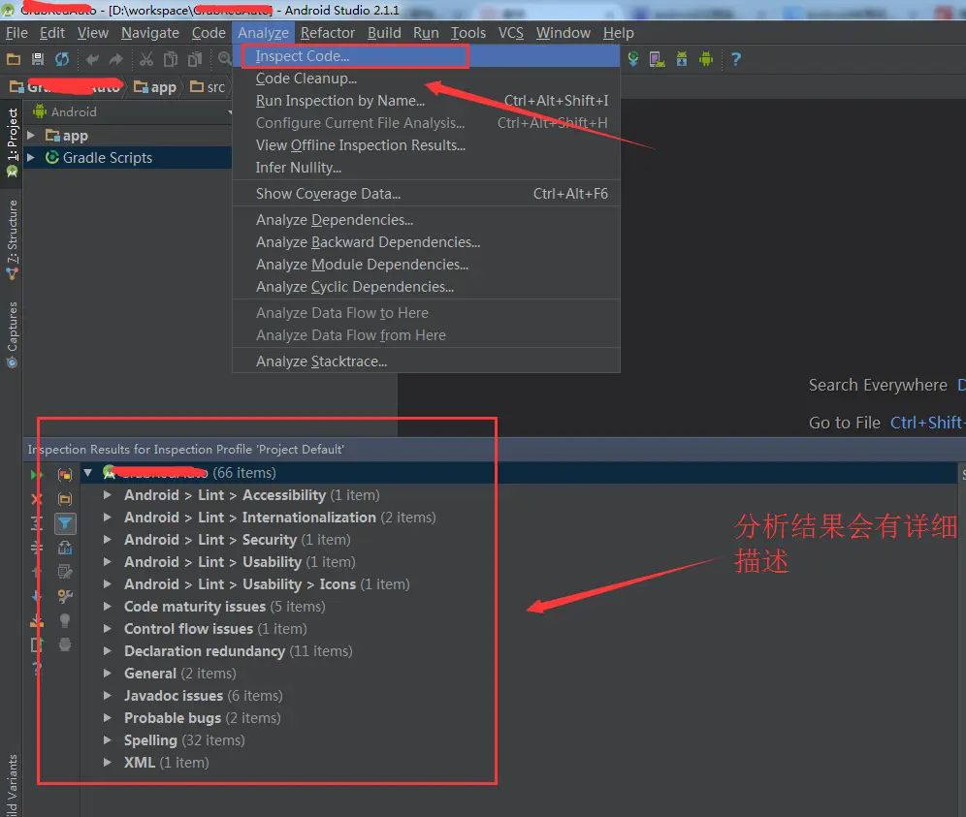This screenshot has width=966, height=817.
Task: Collapse the root node with 66 items
Action: pyautogui.click(x=88, y=473)
